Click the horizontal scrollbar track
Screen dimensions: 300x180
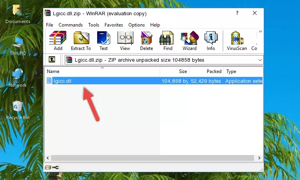(153, 158)
